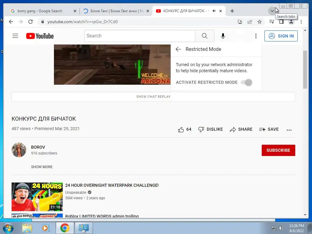Click the video player frame
This screenshot has width=312, height=234.
pyautogui.click(x=112, y=65)
